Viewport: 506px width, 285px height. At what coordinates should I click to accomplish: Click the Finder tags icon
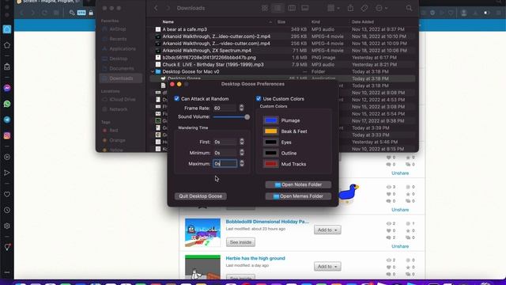click(x=364, y=8)
